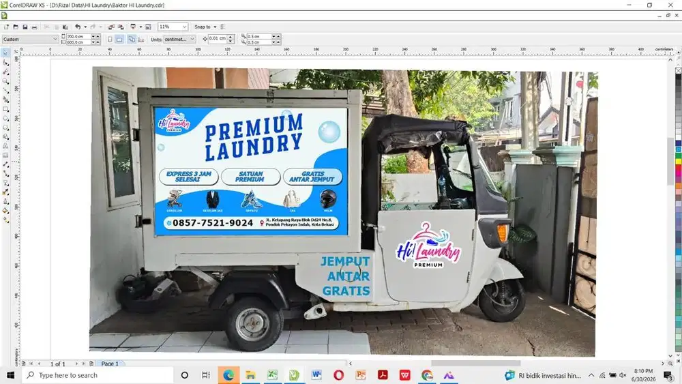Select the Rectangle tool
The image size is (682, 384).
coord(5,108)
